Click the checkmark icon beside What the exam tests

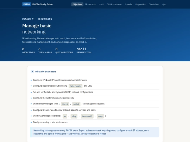click(x=32, y=72)
